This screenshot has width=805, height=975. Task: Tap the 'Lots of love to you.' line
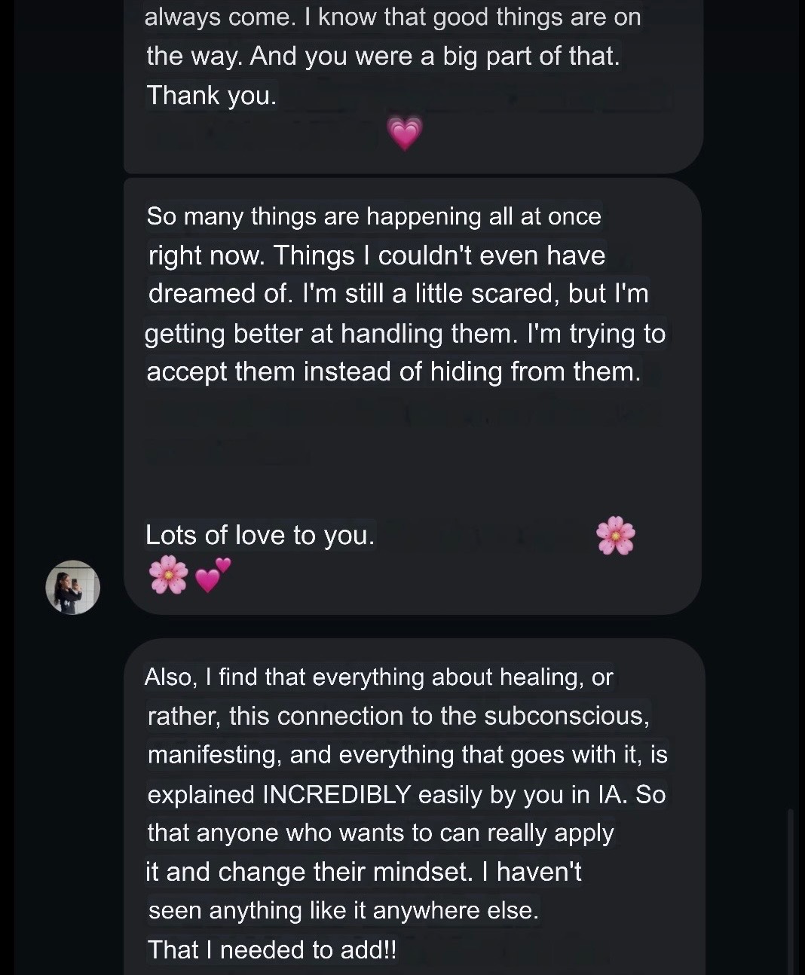[260, 535]
